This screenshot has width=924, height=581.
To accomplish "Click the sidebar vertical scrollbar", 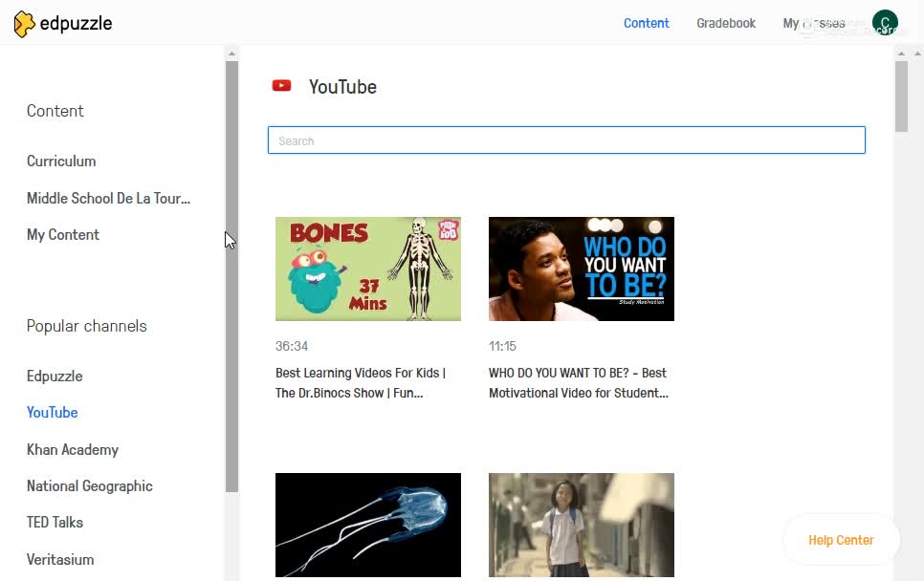I will 231,277.
